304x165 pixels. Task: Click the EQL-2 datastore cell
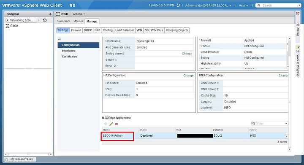click(218, 135)
